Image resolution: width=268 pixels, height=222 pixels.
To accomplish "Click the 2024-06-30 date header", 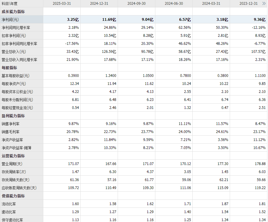I will click(174, 4).
